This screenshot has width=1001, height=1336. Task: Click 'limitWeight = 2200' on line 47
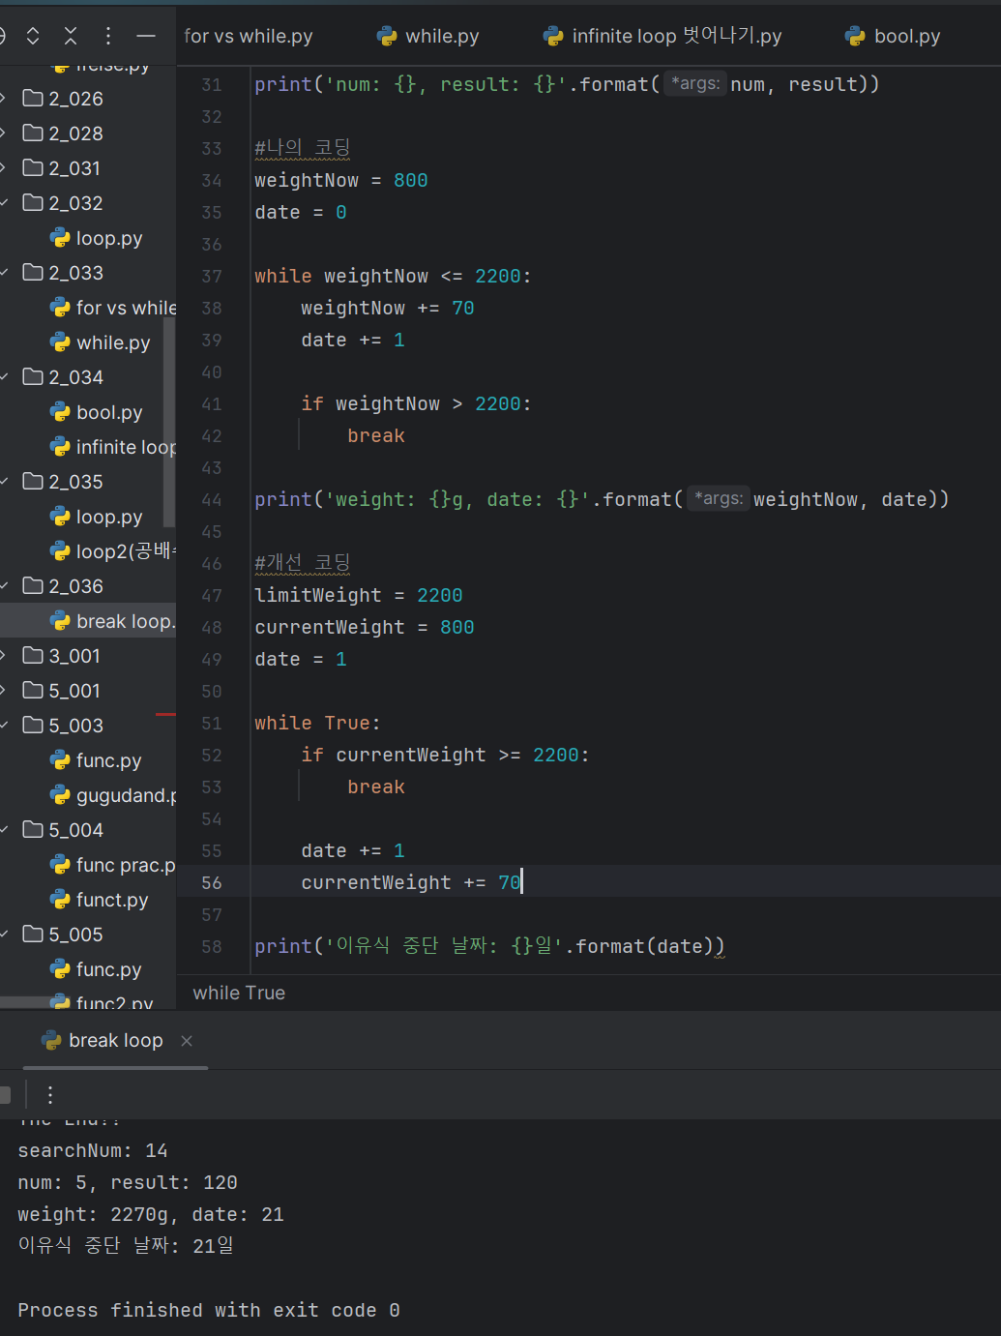pyautogui.click(x=359, y=595)
